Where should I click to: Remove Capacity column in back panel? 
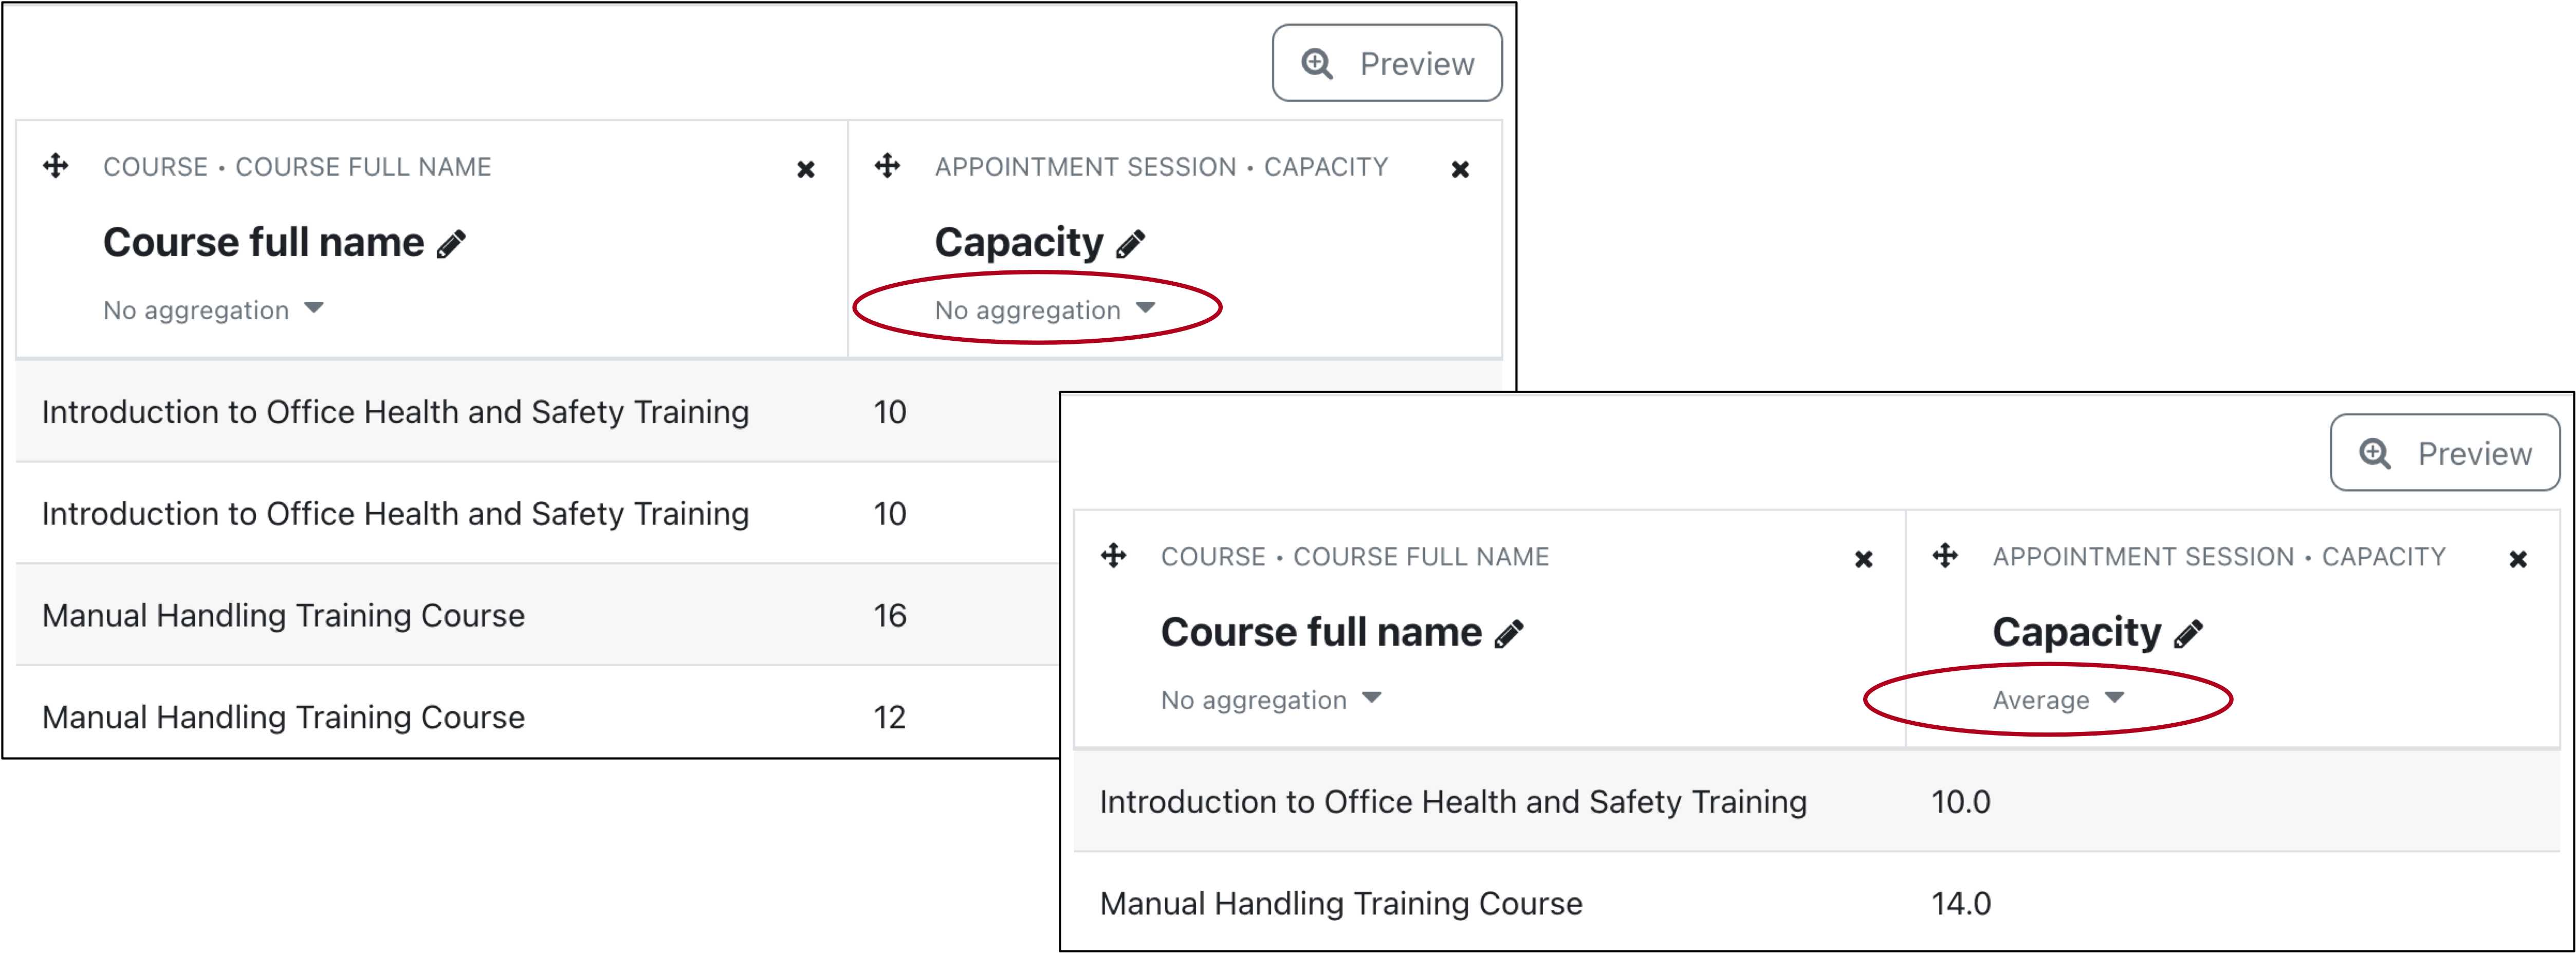point(1460,170)
